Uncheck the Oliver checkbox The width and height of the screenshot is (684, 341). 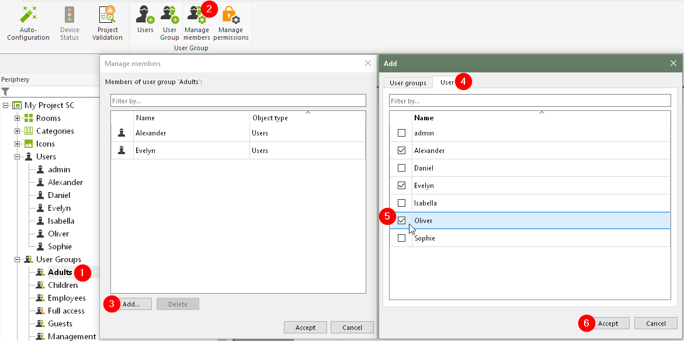pyautogui.click(x=401, y=221)
